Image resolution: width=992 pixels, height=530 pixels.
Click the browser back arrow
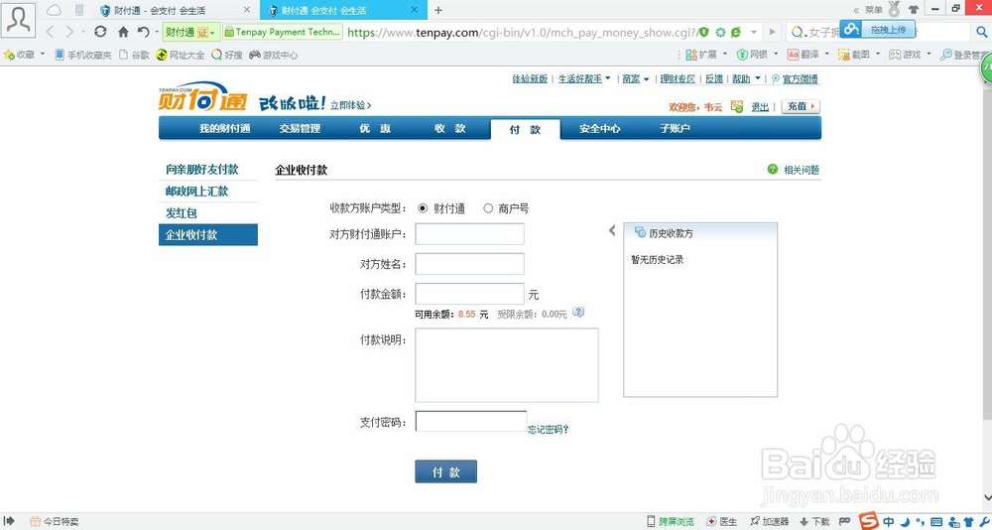click(x=50, y=32)
